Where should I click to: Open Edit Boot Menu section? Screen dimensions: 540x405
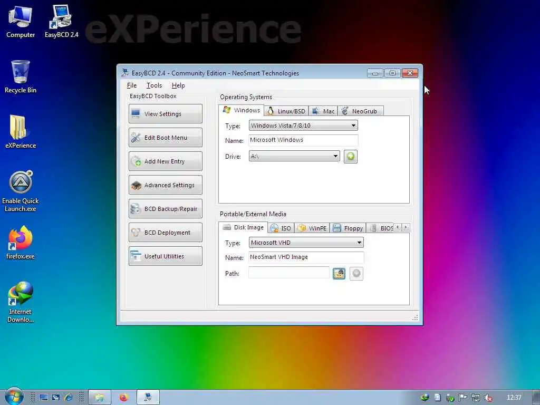pos(165,138)
